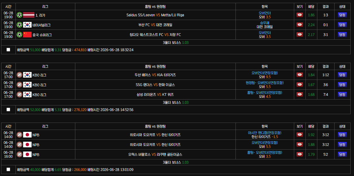Tick the checkbox for the 40,000 bet slip
The width and height of the screenshot is (354, 176).
pyautogui.click(x=8, y=170)
